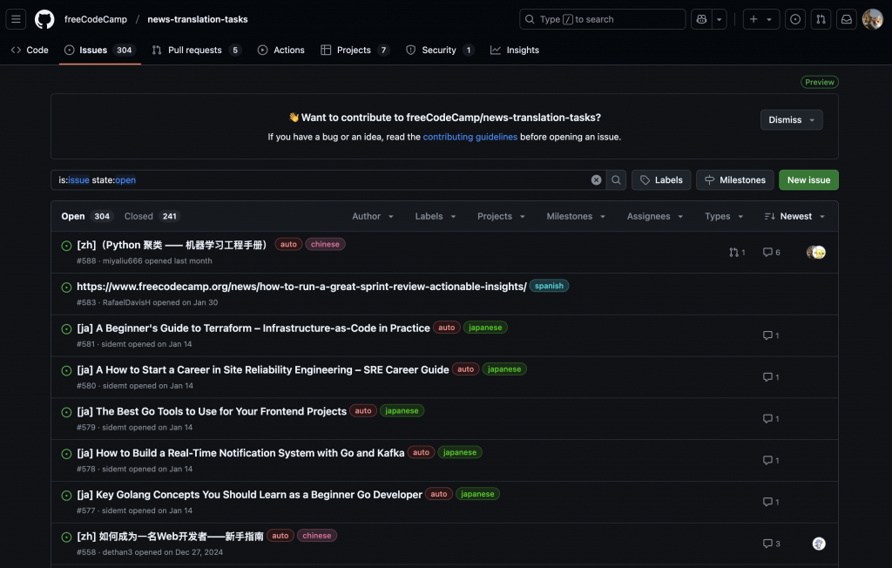Switch to the Code tab
The image size is (892, 568).
[30, 50]
